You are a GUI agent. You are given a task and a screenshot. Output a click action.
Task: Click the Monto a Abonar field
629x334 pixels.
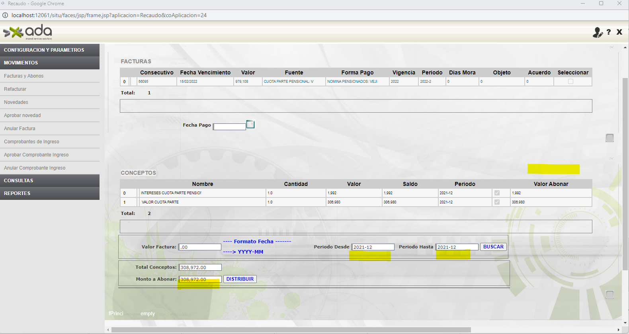(x=200, y=279)
